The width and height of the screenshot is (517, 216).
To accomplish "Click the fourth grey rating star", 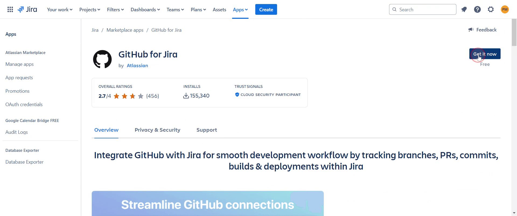I will 141,96.
